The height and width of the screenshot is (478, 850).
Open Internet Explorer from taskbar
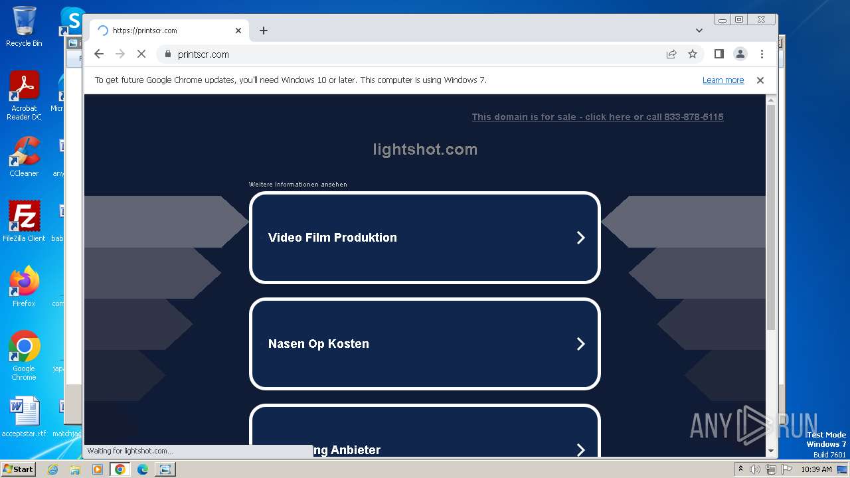53,469
